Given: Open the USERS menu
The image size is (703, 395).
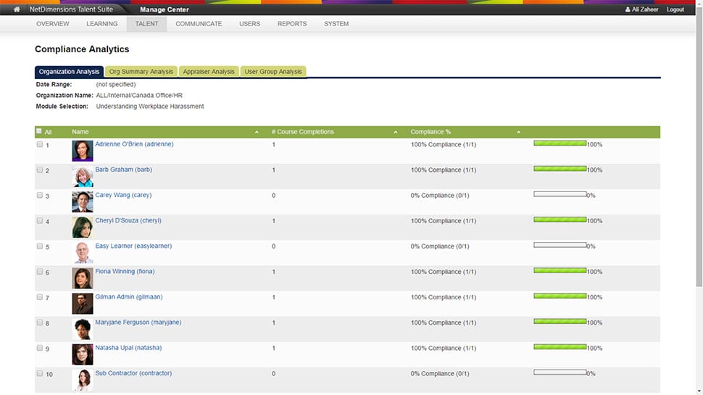Looking at the screenshot, I should pos(250,24).
